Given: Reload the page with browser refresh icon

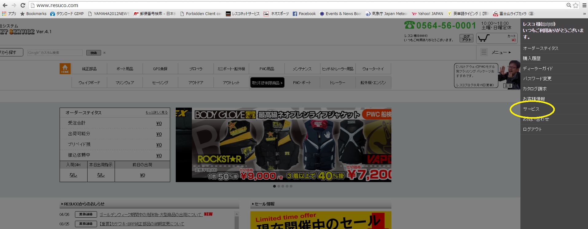Looking at the screenshot, I should (x=23, y=5).
